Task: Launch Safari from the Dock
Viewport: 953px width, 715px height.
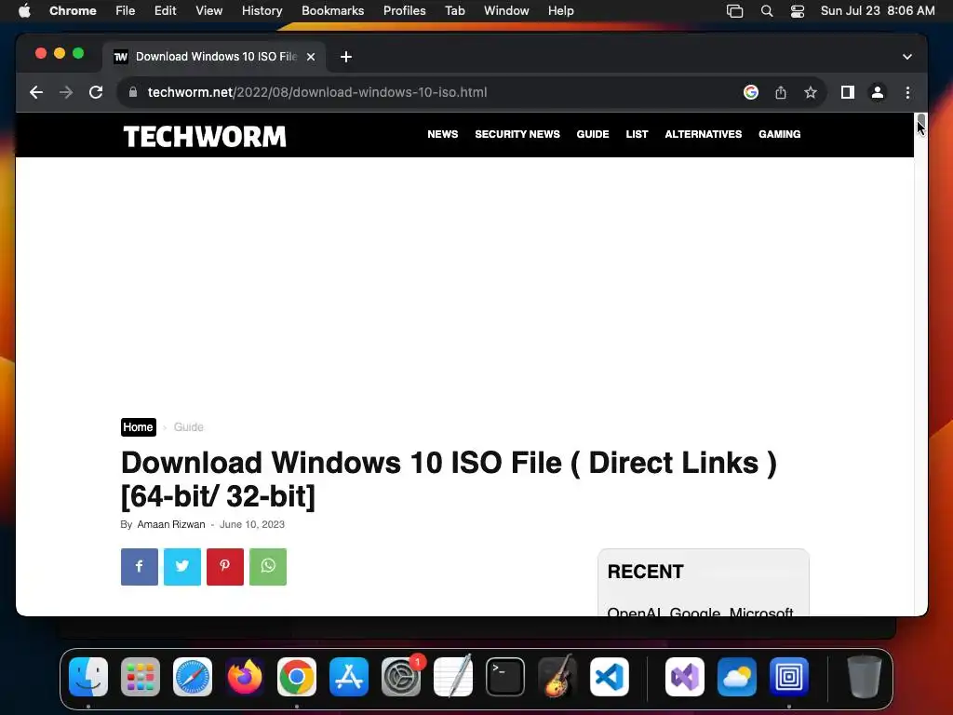Action: [193, 677]
